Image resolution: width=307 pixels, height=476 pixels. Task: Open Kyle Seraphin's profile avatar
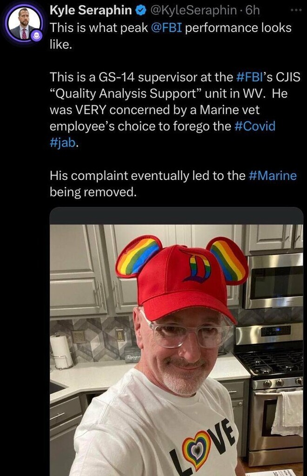point(24,25)
